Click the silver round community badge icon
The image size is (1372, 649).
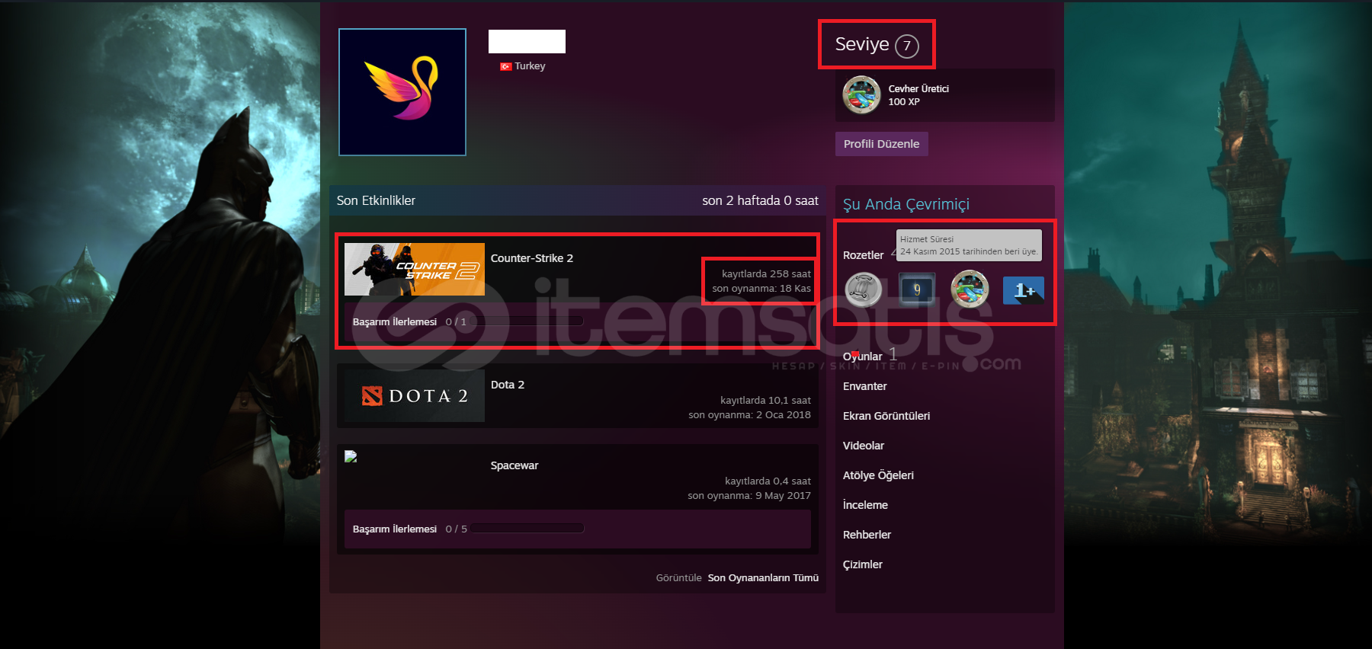[864, 289]
